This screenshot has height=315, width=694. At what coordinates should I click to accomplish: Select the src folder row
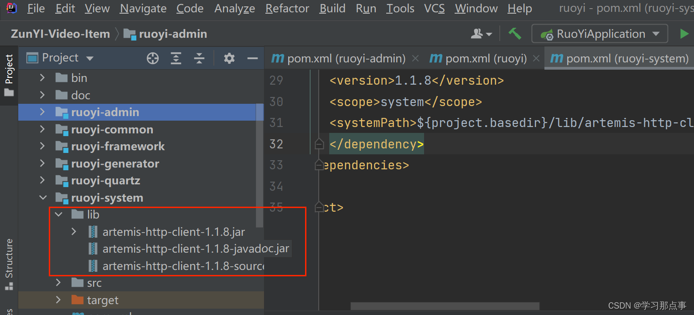coord(141,283)
